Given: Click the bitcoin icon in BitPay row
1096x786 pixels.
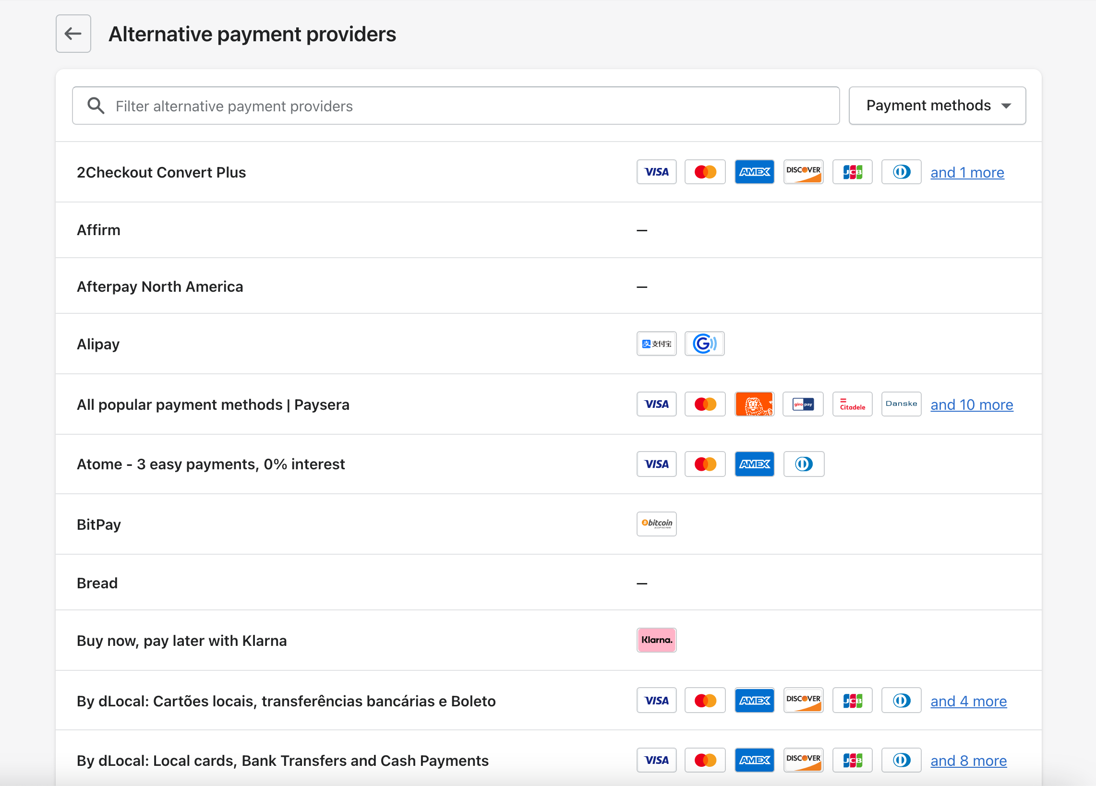Looking at the screenshot, I should (x=656, y=524).
